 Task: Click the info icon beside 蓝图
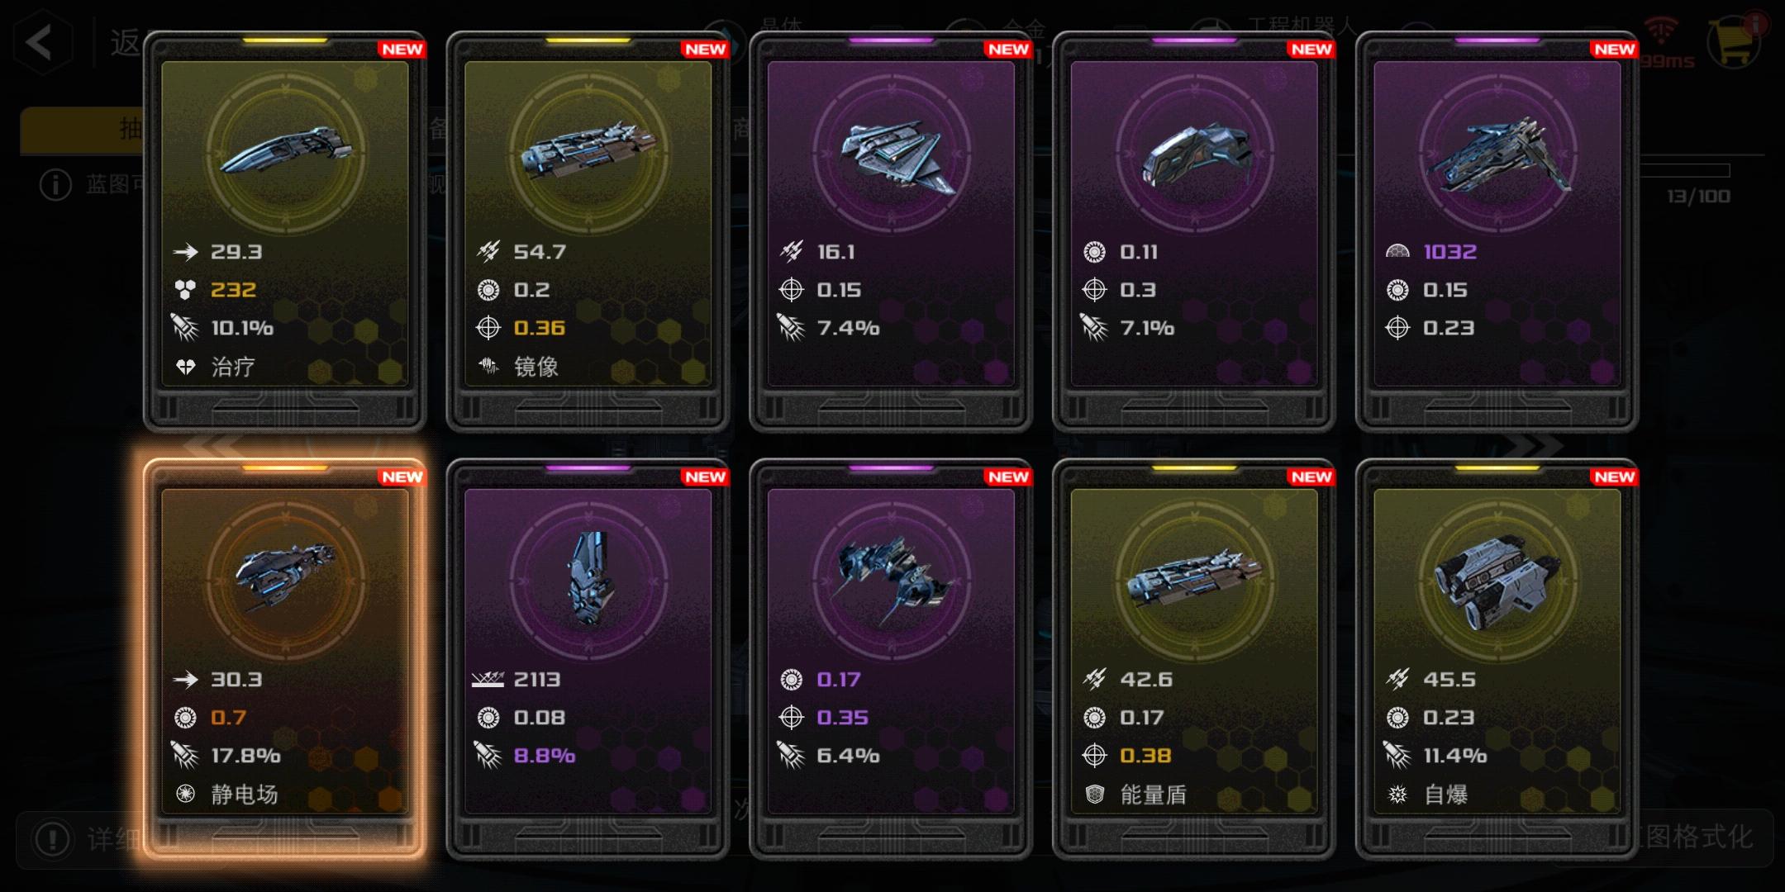pyautogui.click(x=56, y=184)
